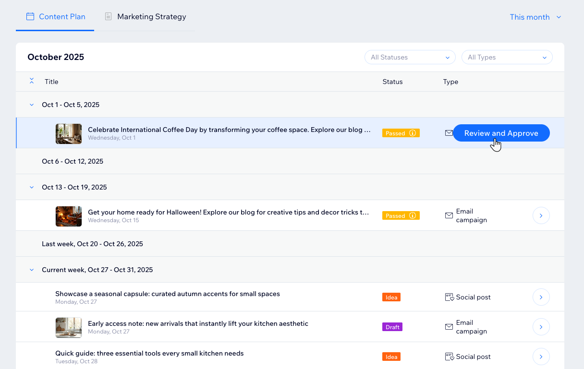
Task: Open arrow button for Halloween email campaign
Action: tap(541, 216)
